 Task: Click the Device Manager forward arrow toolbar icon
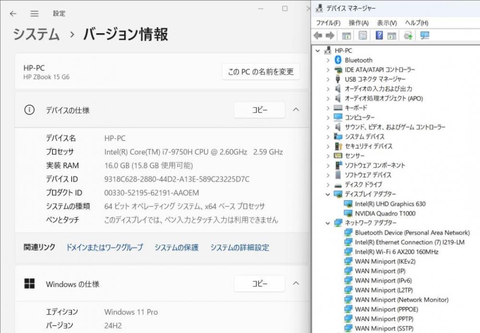point(330,36)
